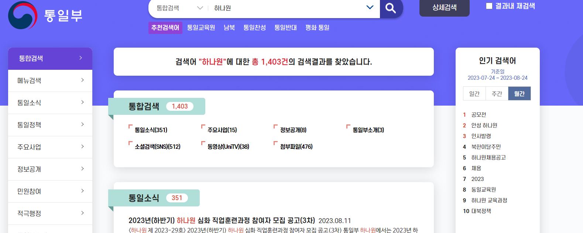Click the 2023-07-24 ~ 2023-08-24 date range text

[x=497, y=78]
